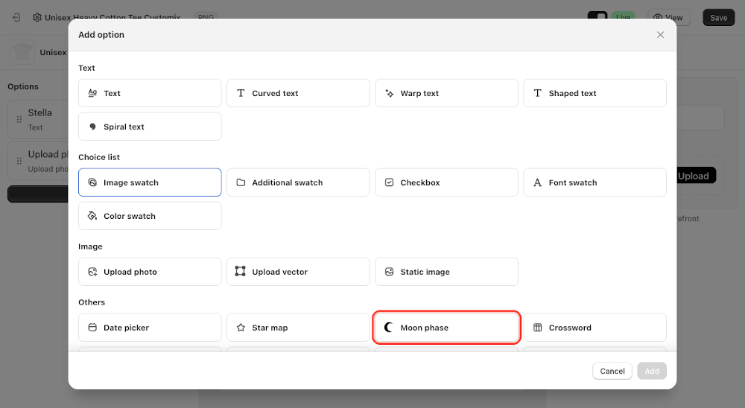The width and height of the screenshot is (745, 408).
Task: Click the disabled Add button
Action: (652, 371)
